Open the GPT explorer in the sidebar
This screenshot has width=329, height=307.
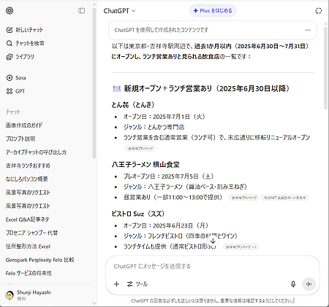(15, 91)
